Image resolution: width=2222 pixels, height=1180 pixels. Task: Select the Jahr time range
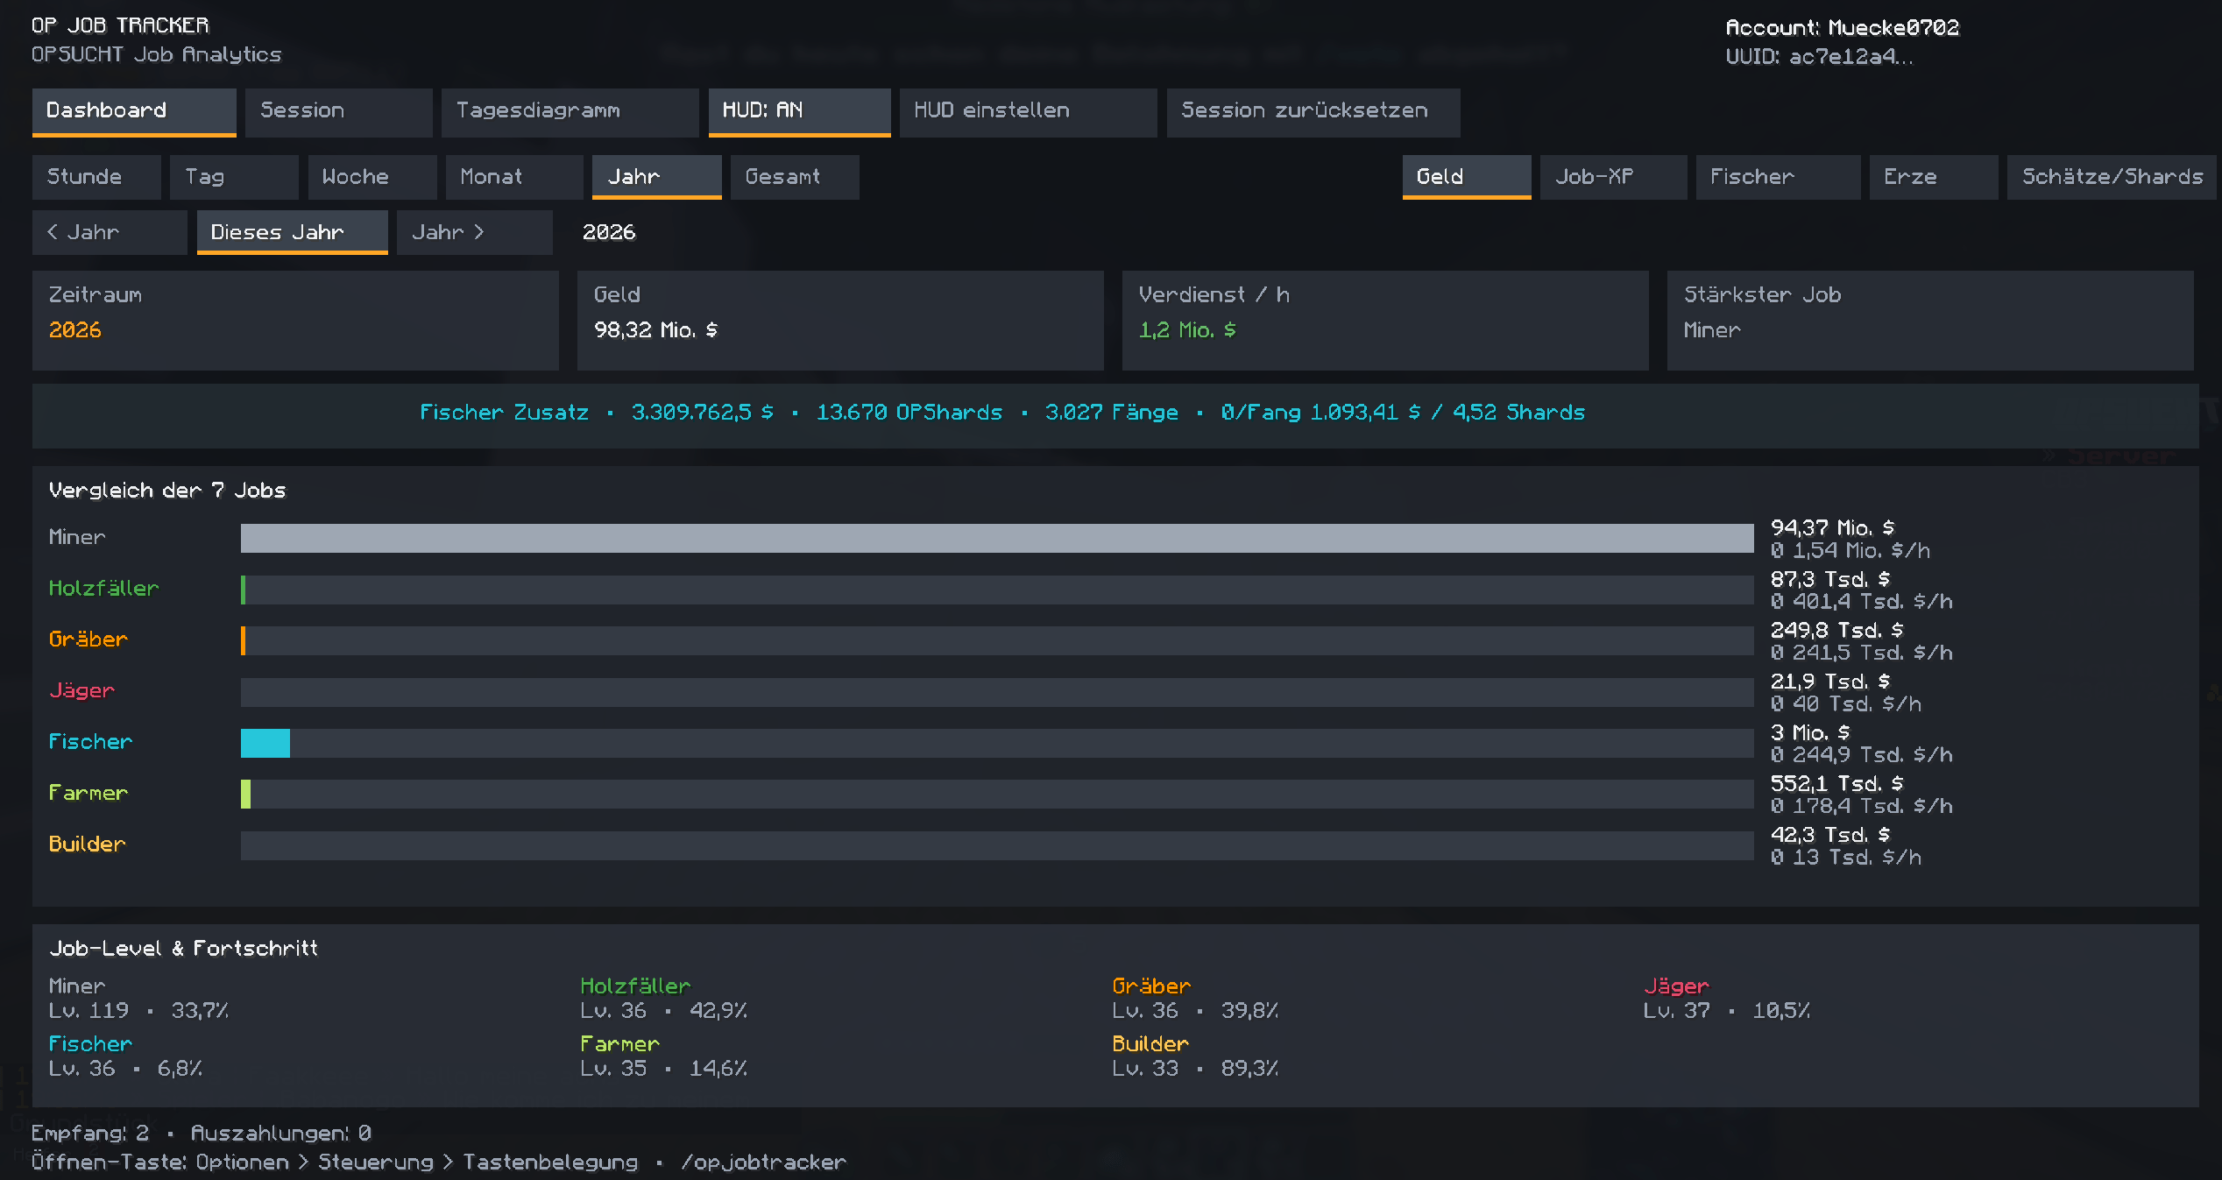pos(657,177)
